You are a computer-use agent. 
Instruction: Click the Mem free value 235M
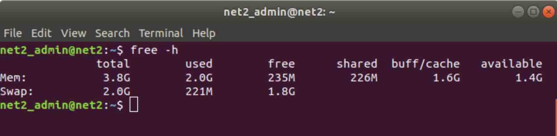pyautogui.click(x=281, y=78)
